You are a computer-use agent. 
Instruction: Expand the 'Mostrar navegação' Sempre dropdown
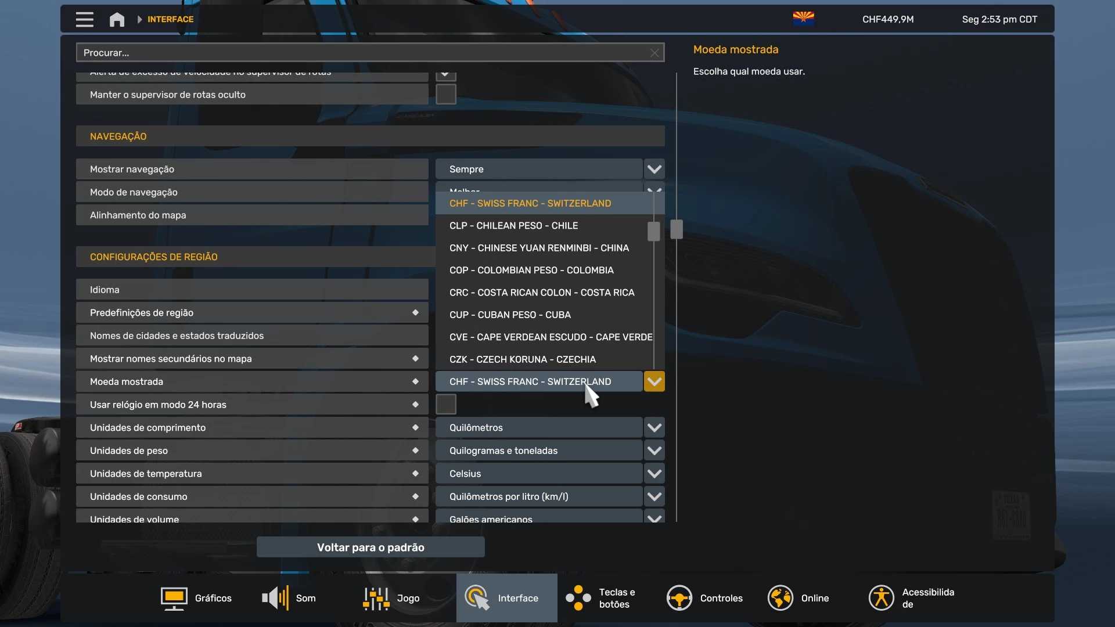coord(654,169)
